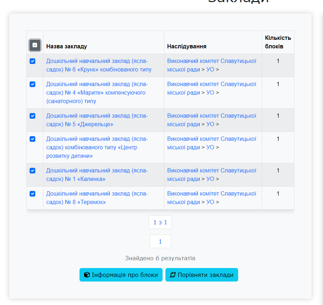Click the compare arrows icon on Порівняти заклади
The width and height of the screenshot is (323, 305).
[173, 275]
